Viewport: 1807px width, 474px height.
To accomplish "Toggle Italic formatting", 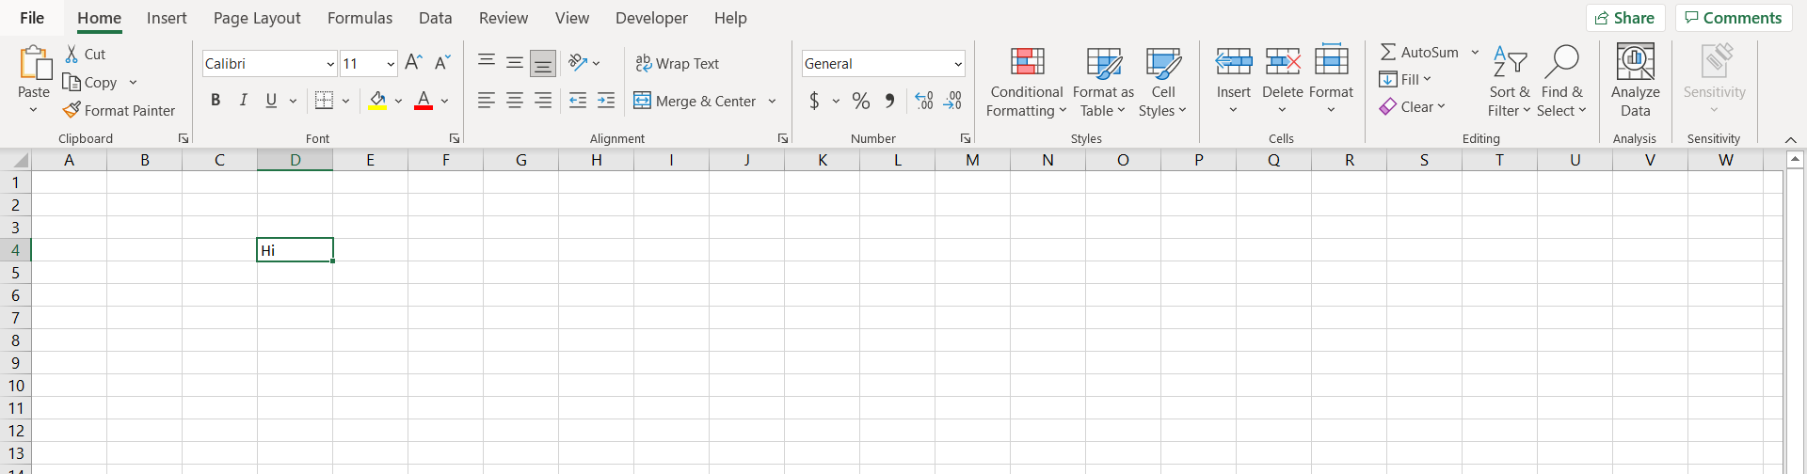I will pos(244,101).
